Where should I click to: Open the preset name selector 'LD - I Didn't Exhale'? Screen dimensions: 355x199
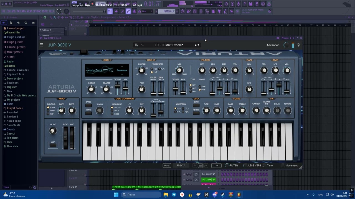point(169,45)
